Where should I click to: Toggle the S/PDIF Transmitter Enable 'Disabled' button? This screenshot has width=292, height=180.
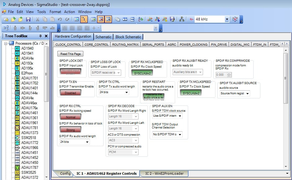point(70,93)
